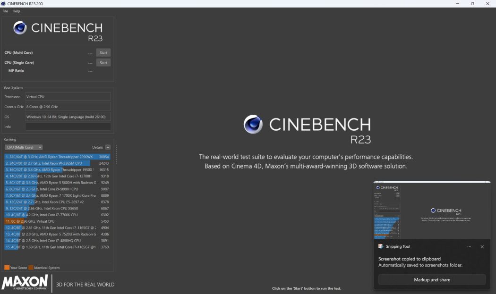Open the Help menu
496x294 pixels.
pos(16,11)
